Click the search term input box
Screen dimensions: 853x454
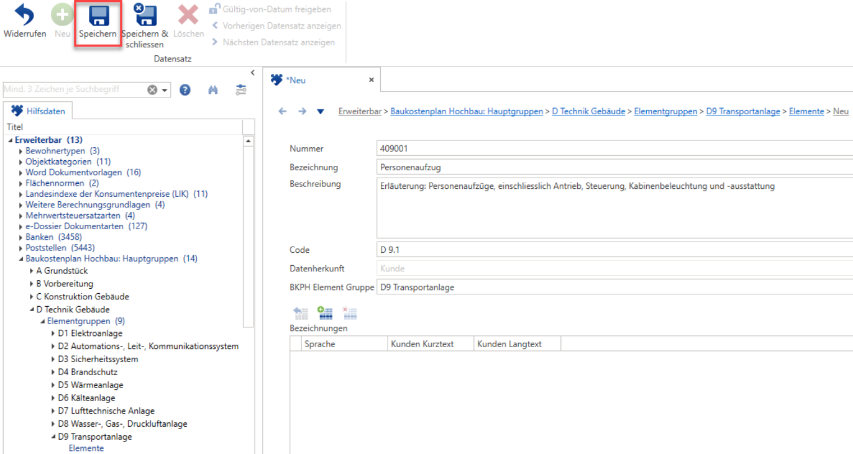(x=75, y=90)
